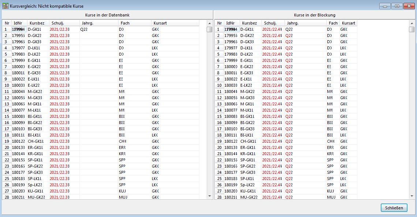Click the 'Kurse in der Blockung' panel heading
Image resolution: width=417 pixels, height=217 pixels.
pos(315,15)
